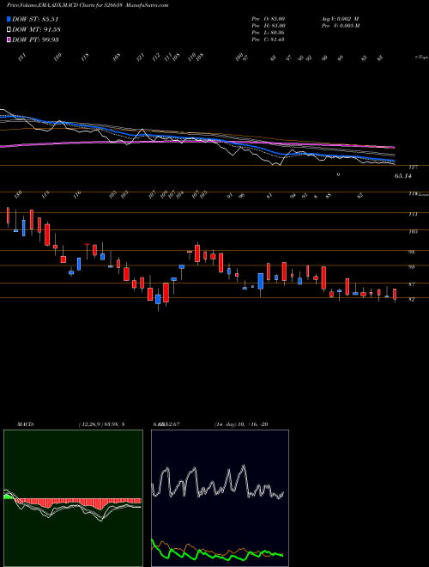Screen dimensions: 429x567
Task: Click the 87 price axis label
Action: pyautogui.click(x=411, y=284)
